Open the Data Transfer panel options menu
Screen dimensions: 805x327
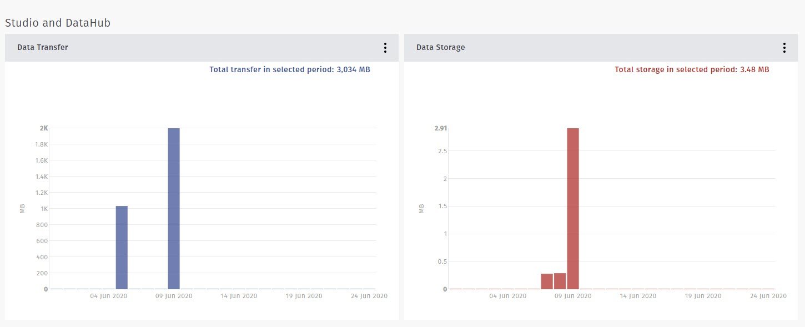pyautogui.click(x=385, y=48)
